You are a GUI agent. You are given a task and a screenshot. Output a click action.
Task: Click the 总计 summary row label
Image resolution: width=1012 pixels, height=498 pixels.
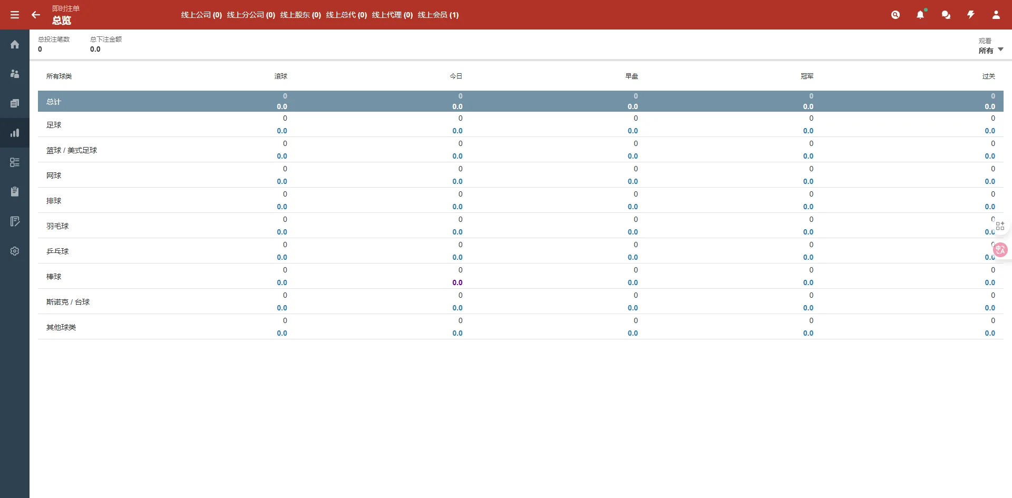tap(54, 102)
